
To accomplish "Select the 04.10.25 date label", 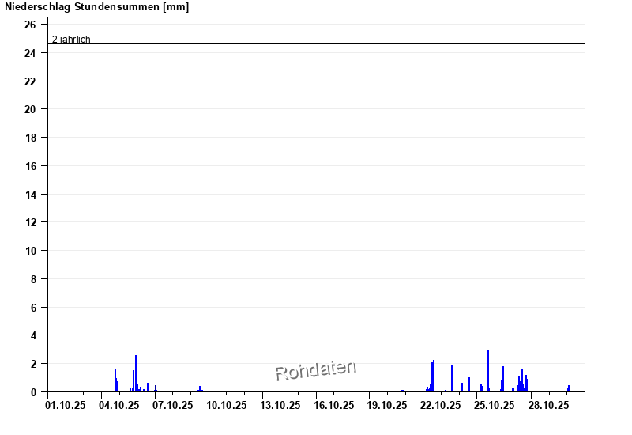I will pyautogui.click(x=118, y=406).
